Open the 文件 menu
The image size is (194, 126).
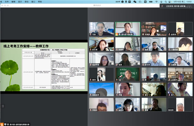pyautogui.click(x=7, y=2)
